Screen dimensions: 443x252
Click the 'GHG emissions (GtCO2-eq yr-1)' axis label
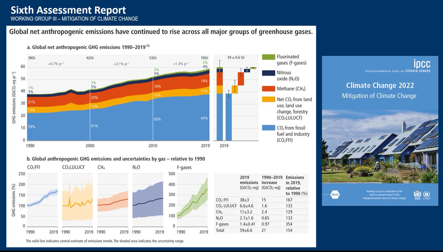[14, 98]
